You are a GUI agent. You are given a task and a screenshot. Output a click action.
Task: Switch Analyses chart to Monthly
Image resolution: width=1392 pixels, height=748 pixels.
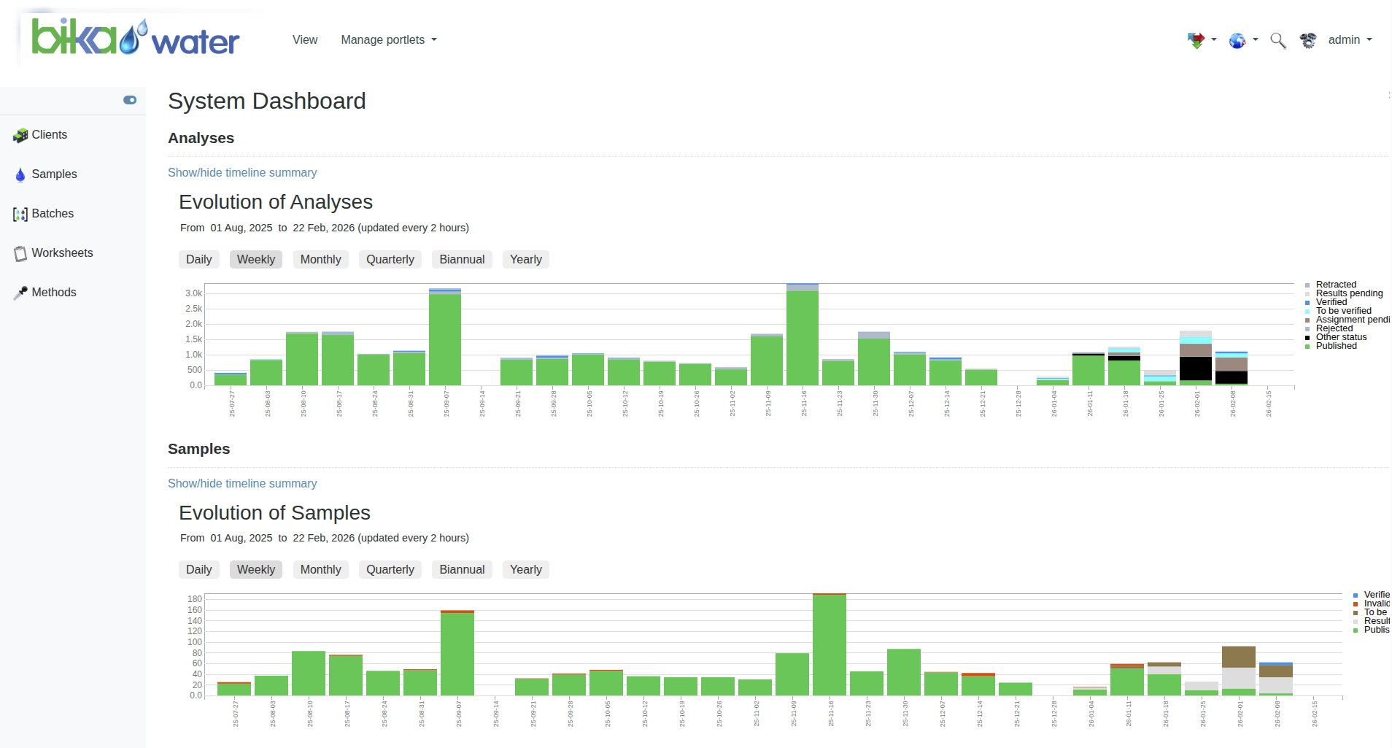point(320,260)
